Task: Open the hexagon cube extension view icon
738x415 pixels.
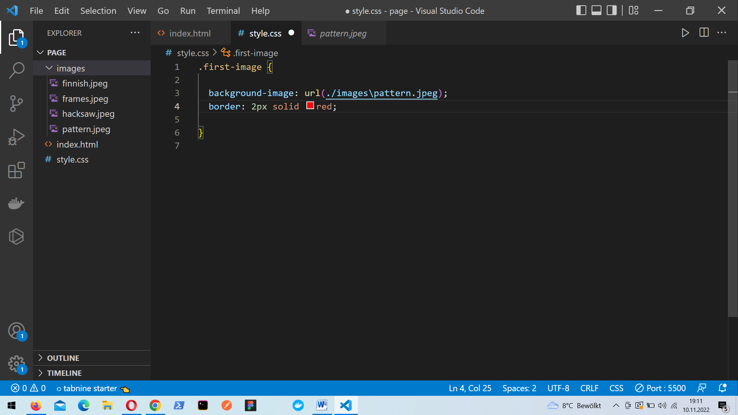Action: 17,236
